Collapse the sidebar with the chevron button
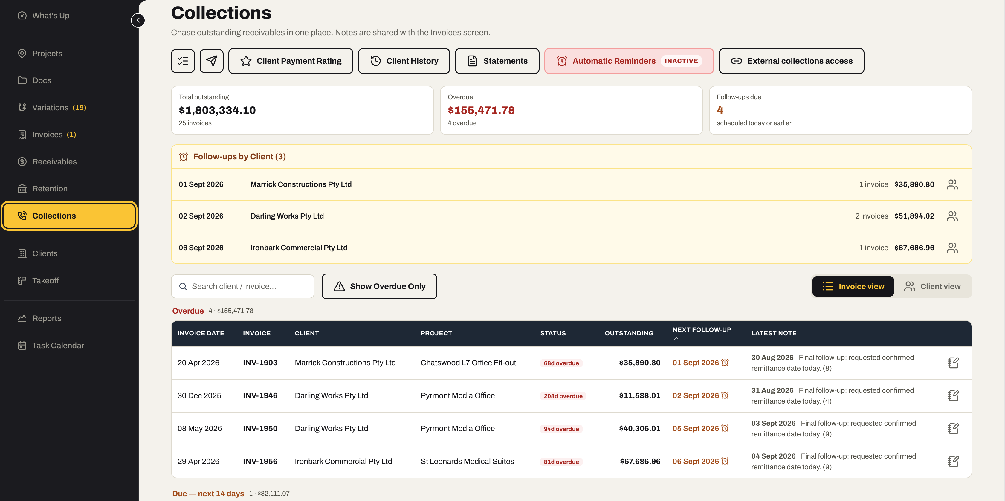Image resolution: width=1005 pixels, height=501 pixels. 138,20
